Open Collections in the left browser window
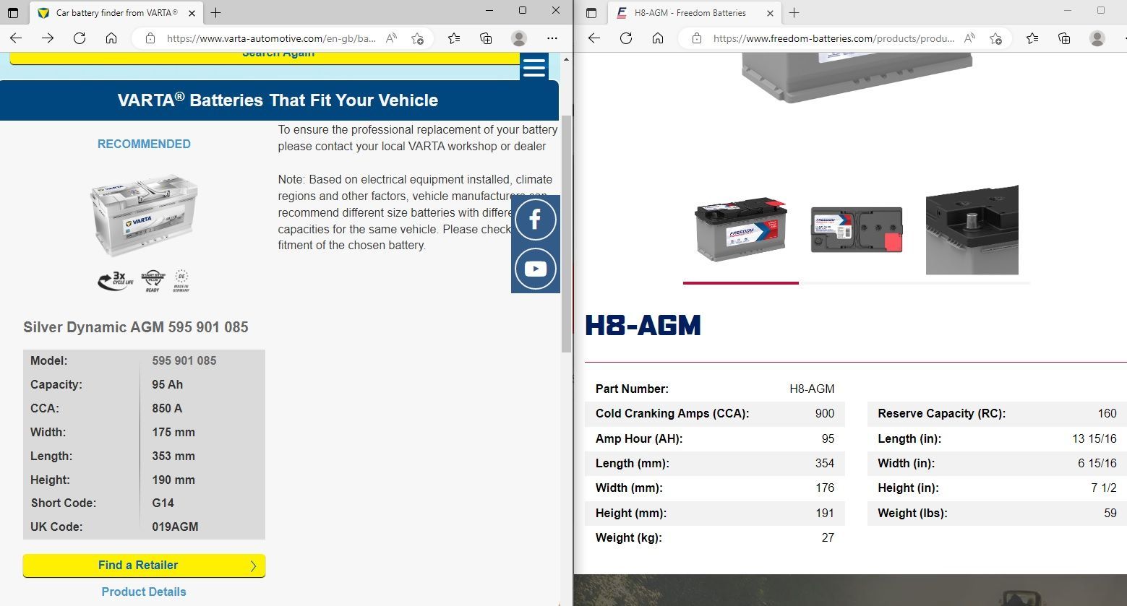The image size is (1127, 606). click(x=486, y=38)
